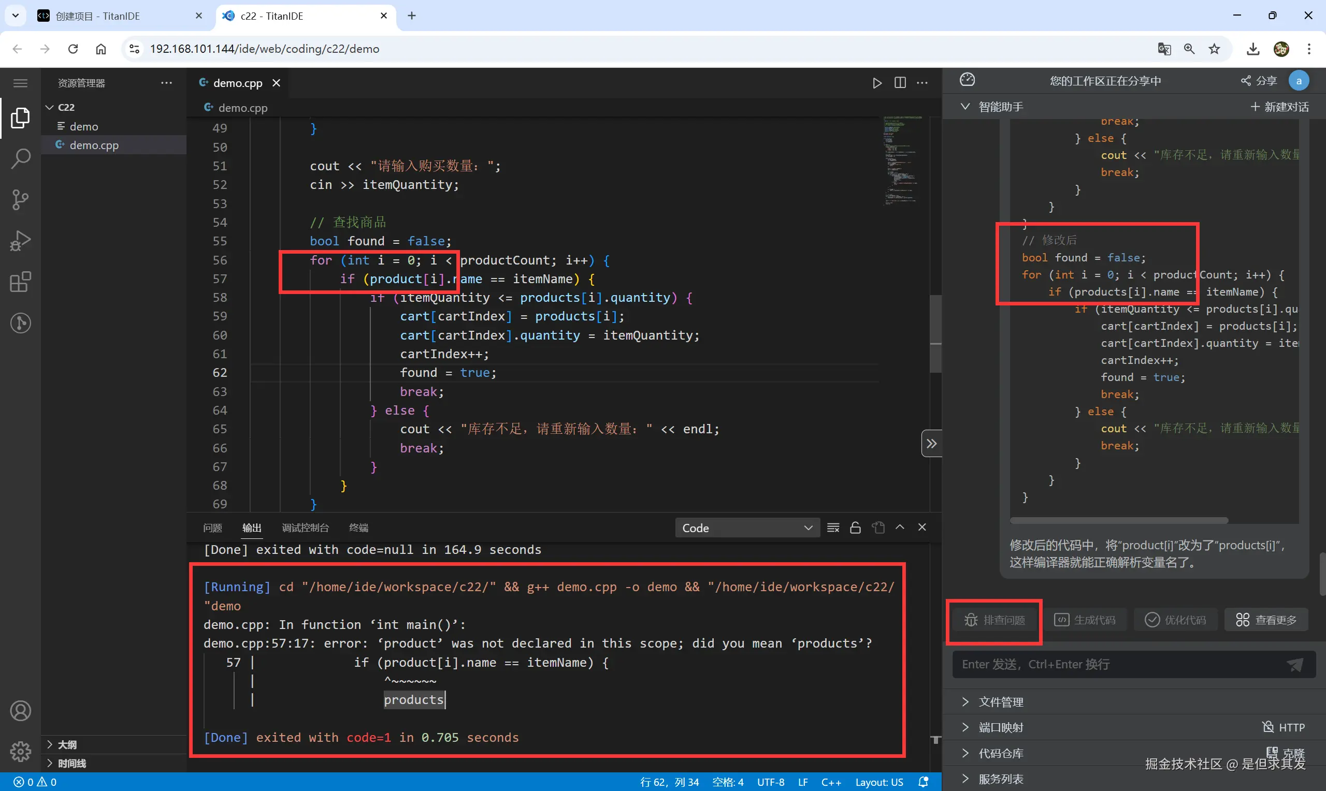Click the 排查问题 button

(994, 620)
